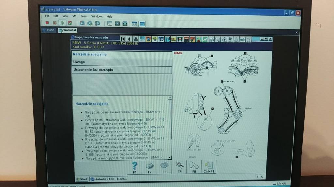Click the scroll-up arrow in the text panel
334x187 pixels.
[170, 98]
